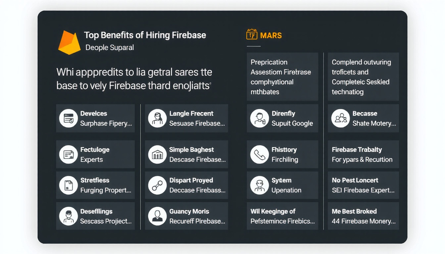Click the Becasse group icon
Viewport: 445px width, 254px height.
tap(340, 118)
